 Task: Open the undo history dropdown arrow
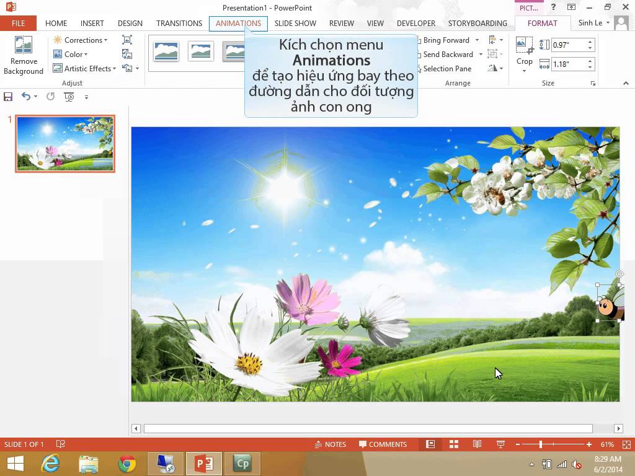35,96
